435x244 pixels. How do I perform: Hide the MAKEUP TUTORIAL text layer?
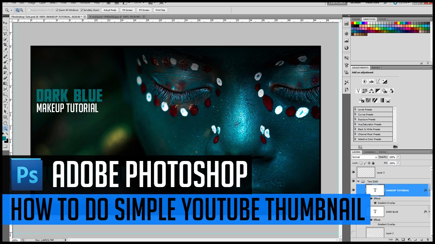(x=354, y=190)
